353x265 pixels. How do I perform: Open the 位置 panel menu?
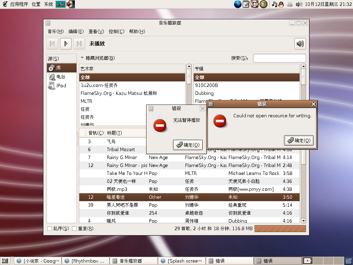click(x=36, y=4)
